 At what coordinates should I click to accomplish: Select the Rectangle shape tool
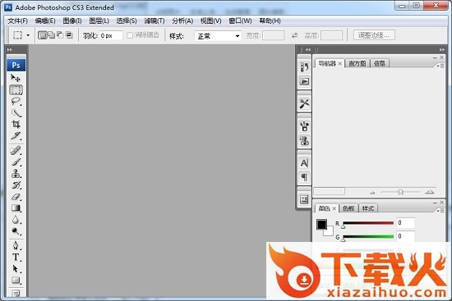(x=16, y=280)
